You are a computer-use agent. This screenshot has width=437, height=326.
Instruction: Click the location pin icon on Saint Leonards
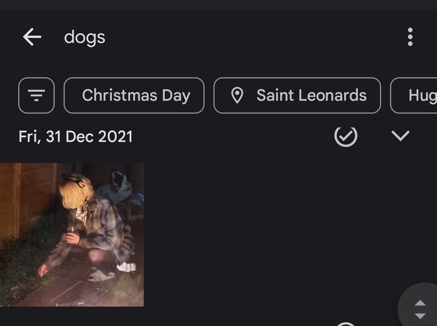[237, 95]
